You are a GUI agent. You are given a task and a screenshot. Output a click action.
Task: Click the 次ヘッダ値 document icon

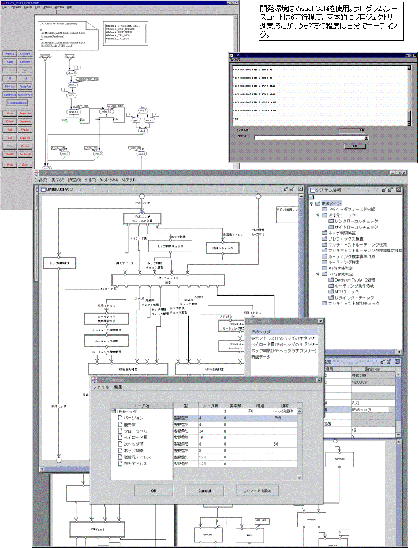(x=120, y=444)
